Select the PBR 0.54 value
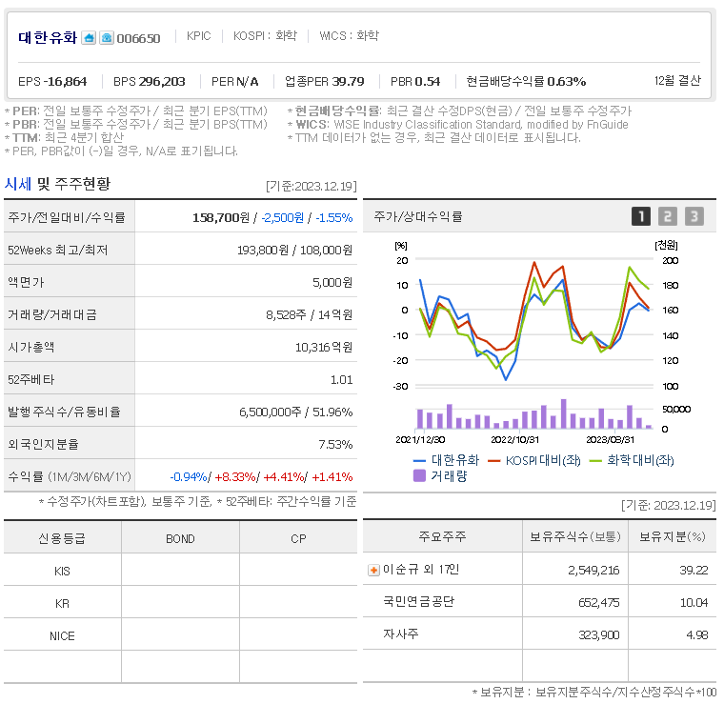Viewport: 724px width, 704px height. point(415,82)
